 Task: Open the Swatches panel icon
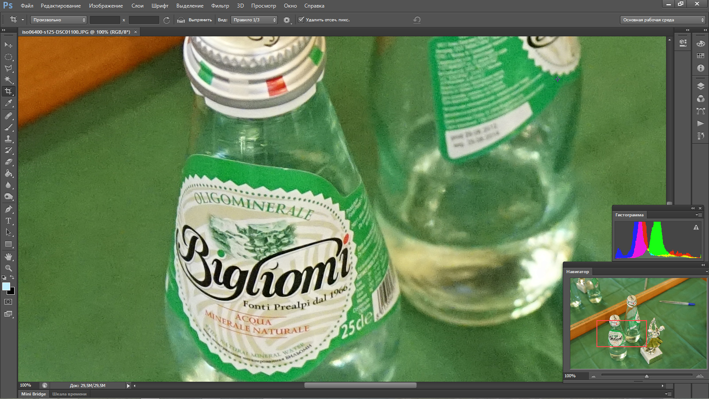701,56
